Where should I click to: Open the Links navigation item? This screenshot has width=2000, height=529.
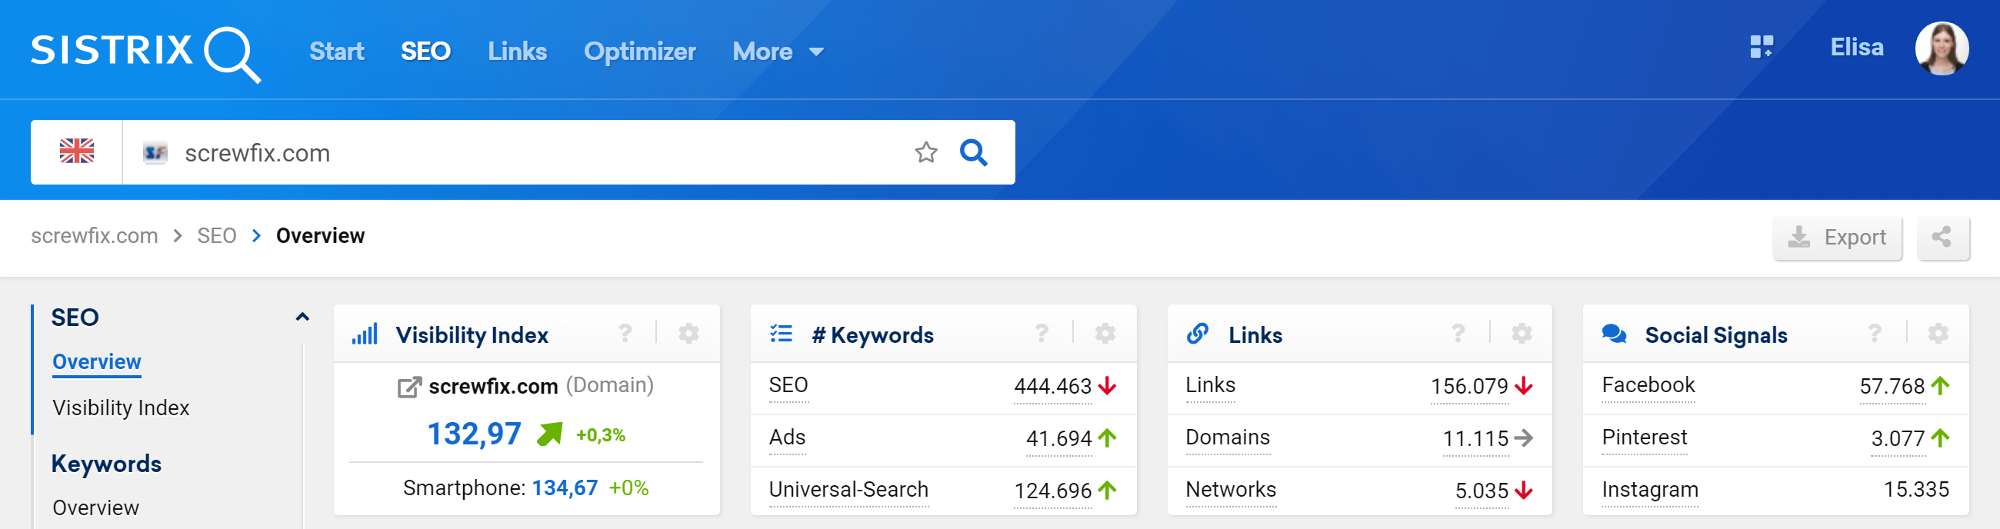(x=517, y=52)
